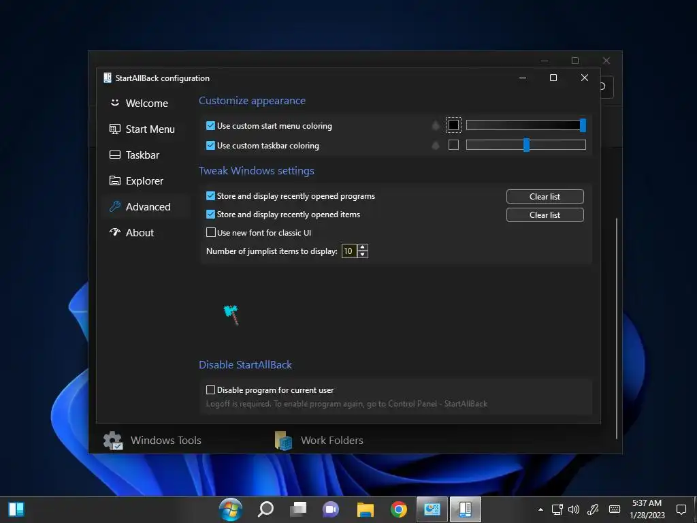Select the Advanced section
697x523 pixels.
click(146, 207)
